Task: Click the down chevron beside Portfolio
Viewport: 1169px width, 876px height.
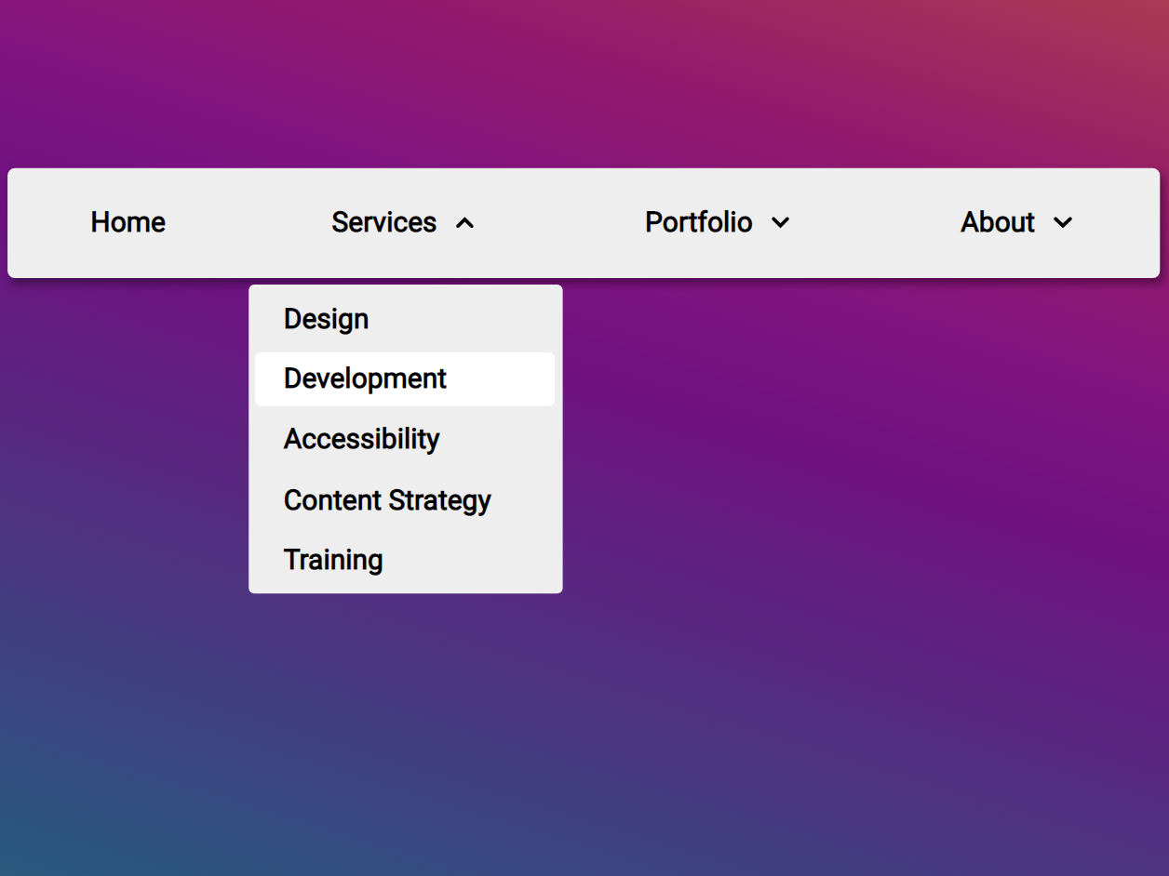Action: tap(781, 223)
